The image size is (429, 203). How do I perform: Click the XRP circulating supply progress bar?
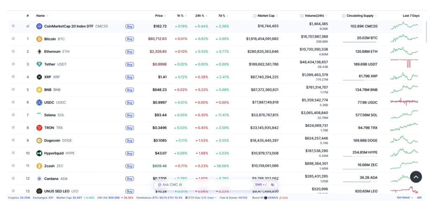[x=360, y=80]
